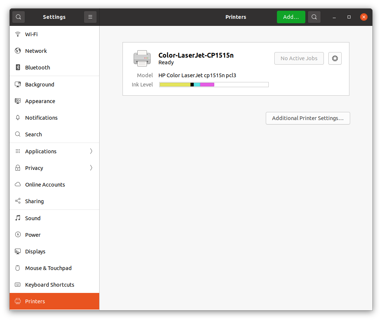The image size is (382, 321).
Task: Click the Wi-Fi icon in sidebar
Action: click(x=18, y=34)
